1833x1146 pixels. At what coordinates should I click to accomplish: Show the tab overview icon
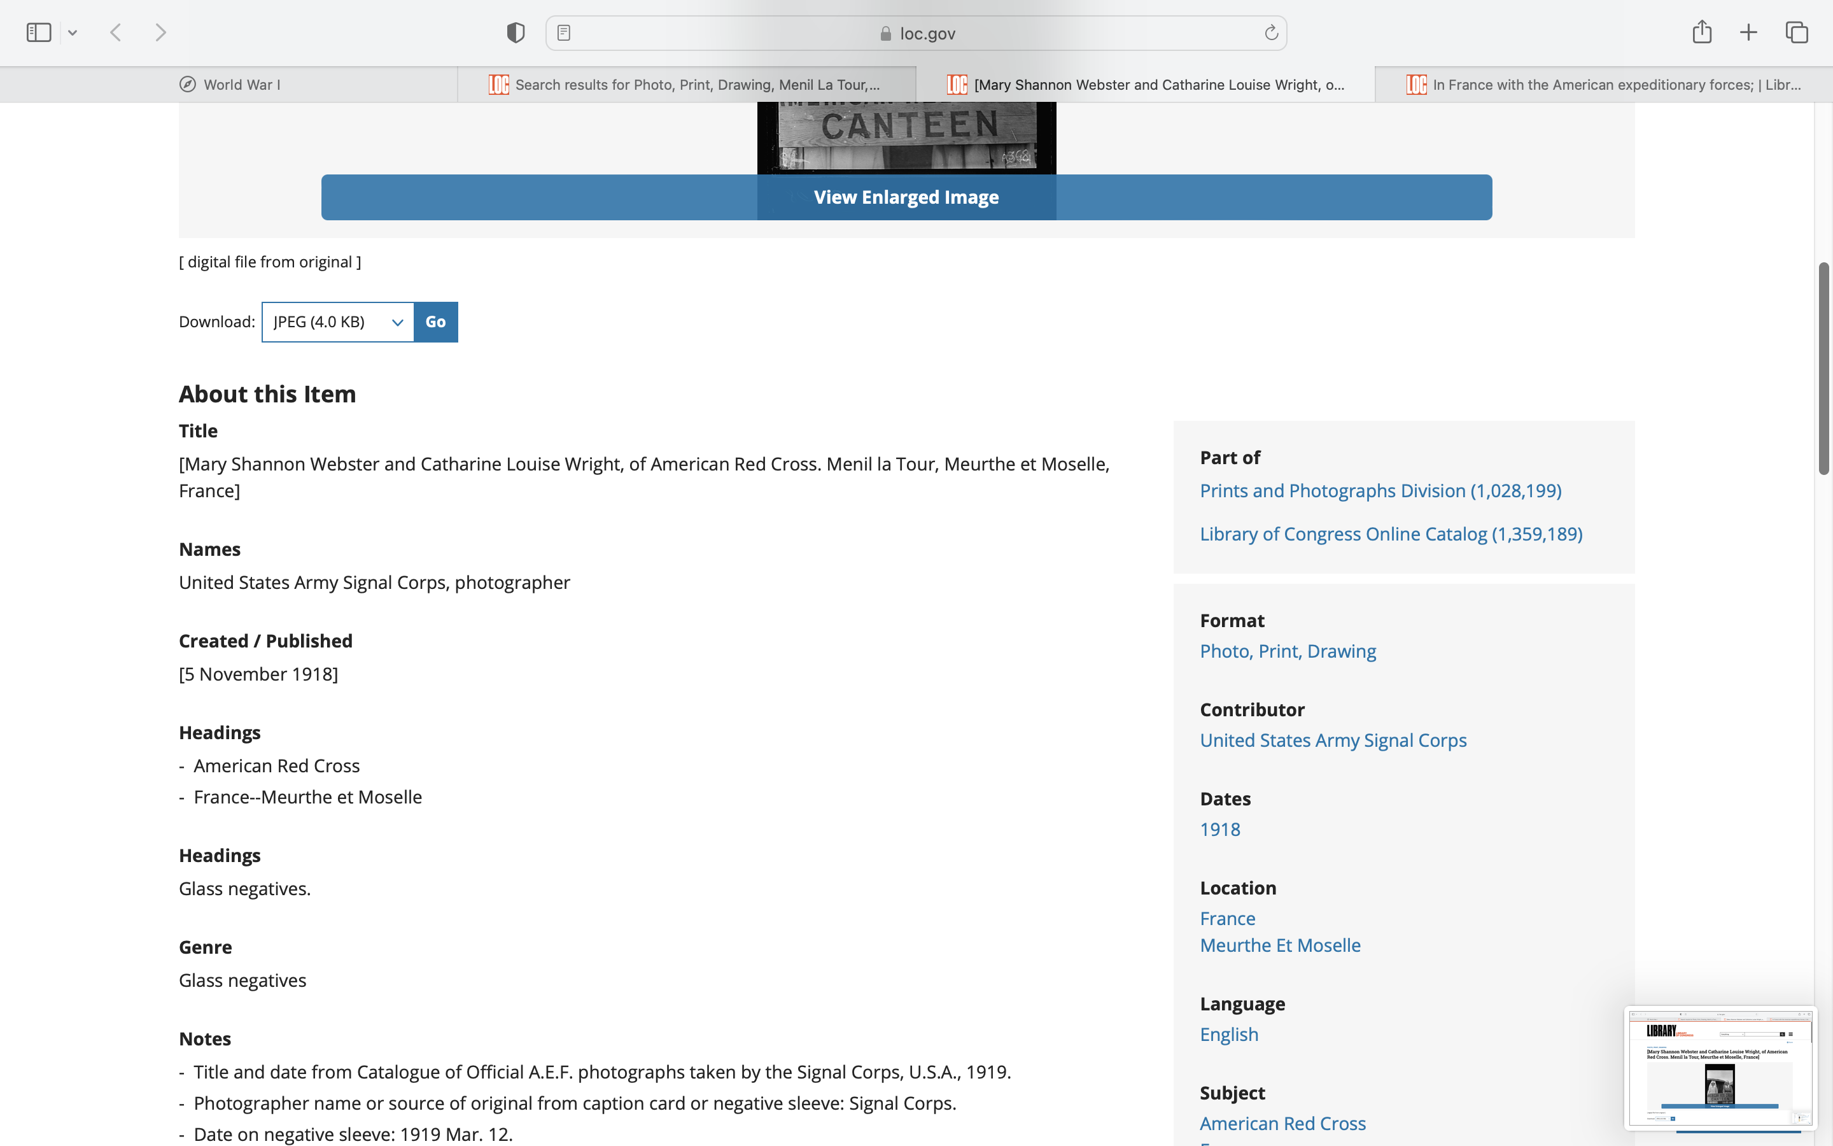click(x=1797, y=32)
